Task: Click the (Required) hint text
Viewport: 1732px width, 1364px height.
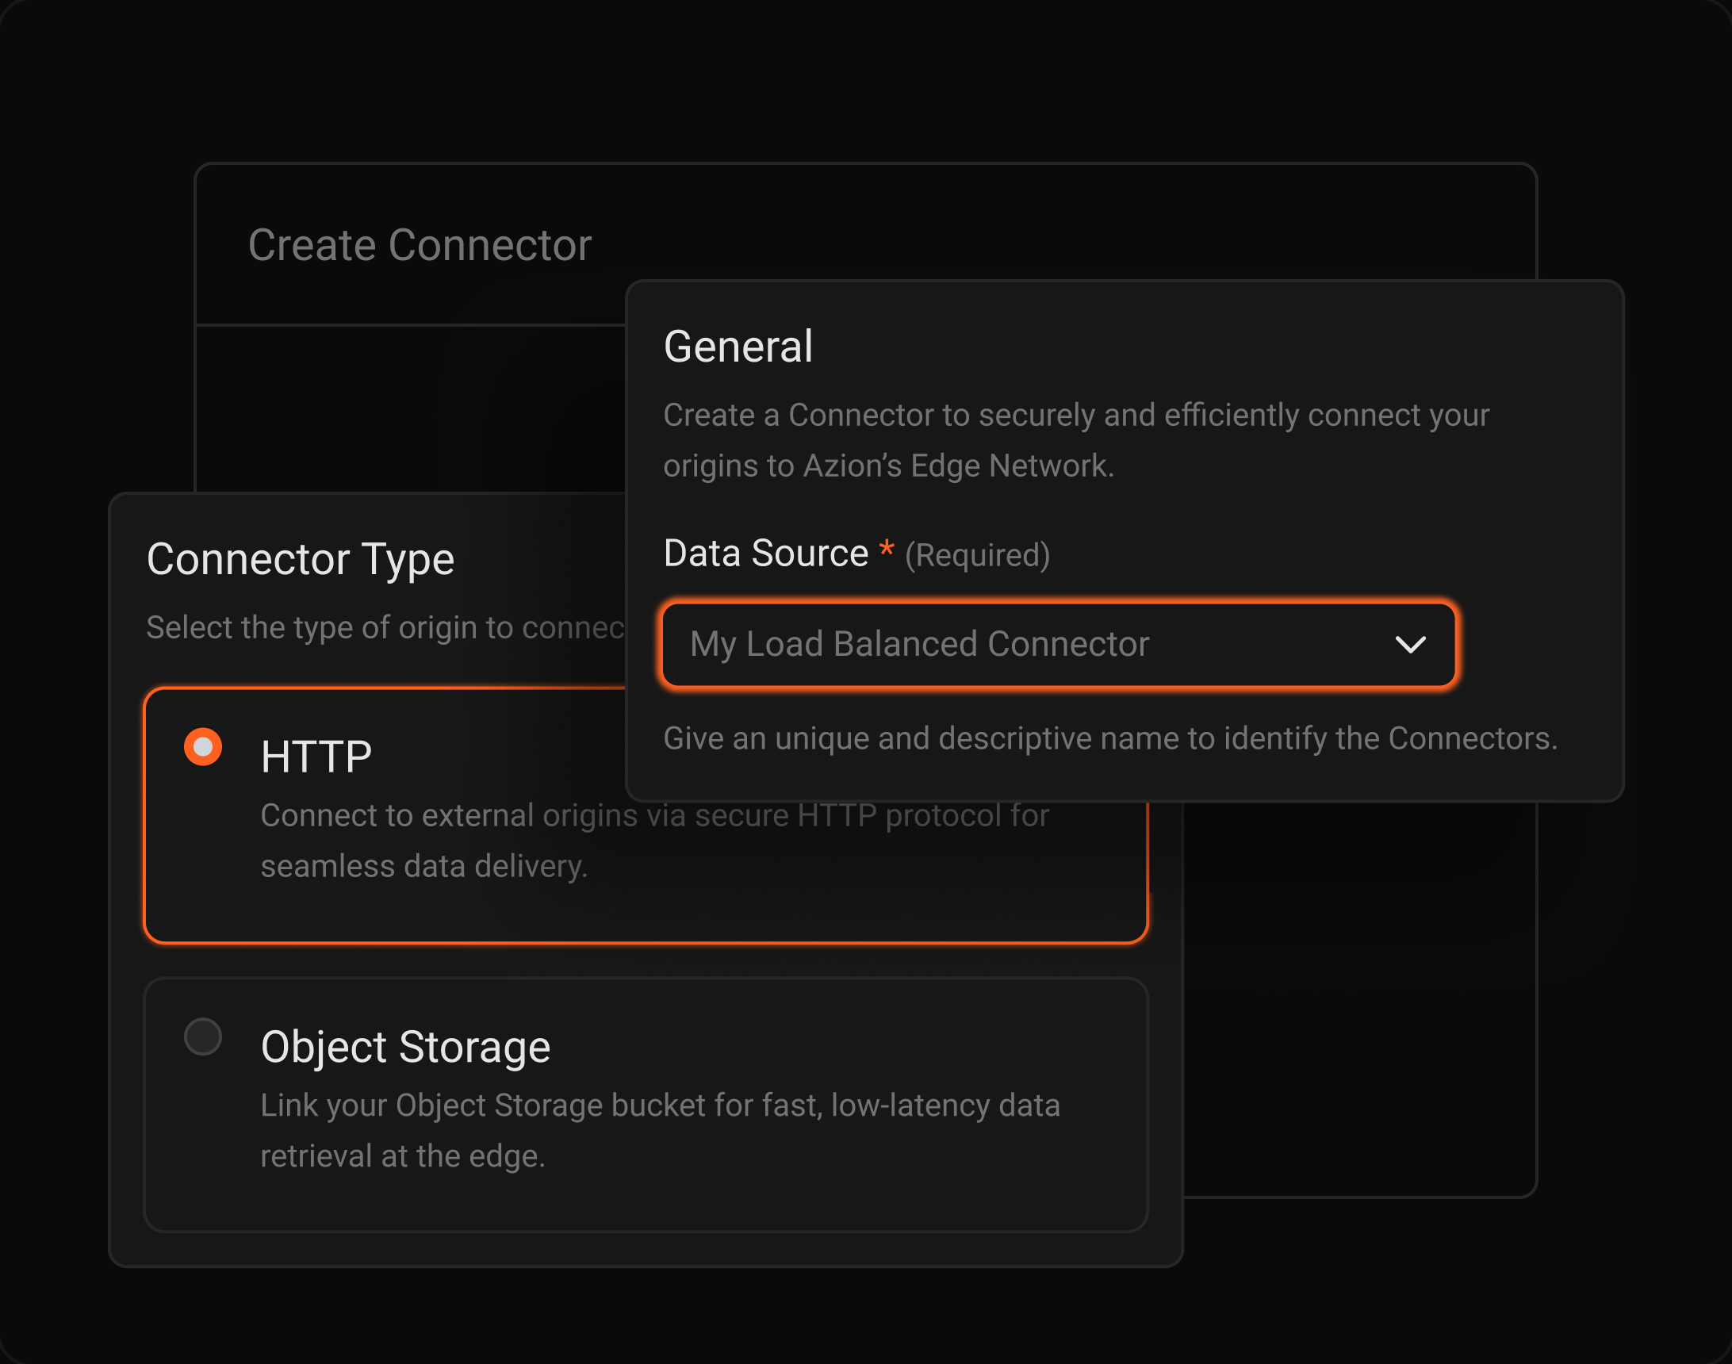Action: click(x=976, y=555)
